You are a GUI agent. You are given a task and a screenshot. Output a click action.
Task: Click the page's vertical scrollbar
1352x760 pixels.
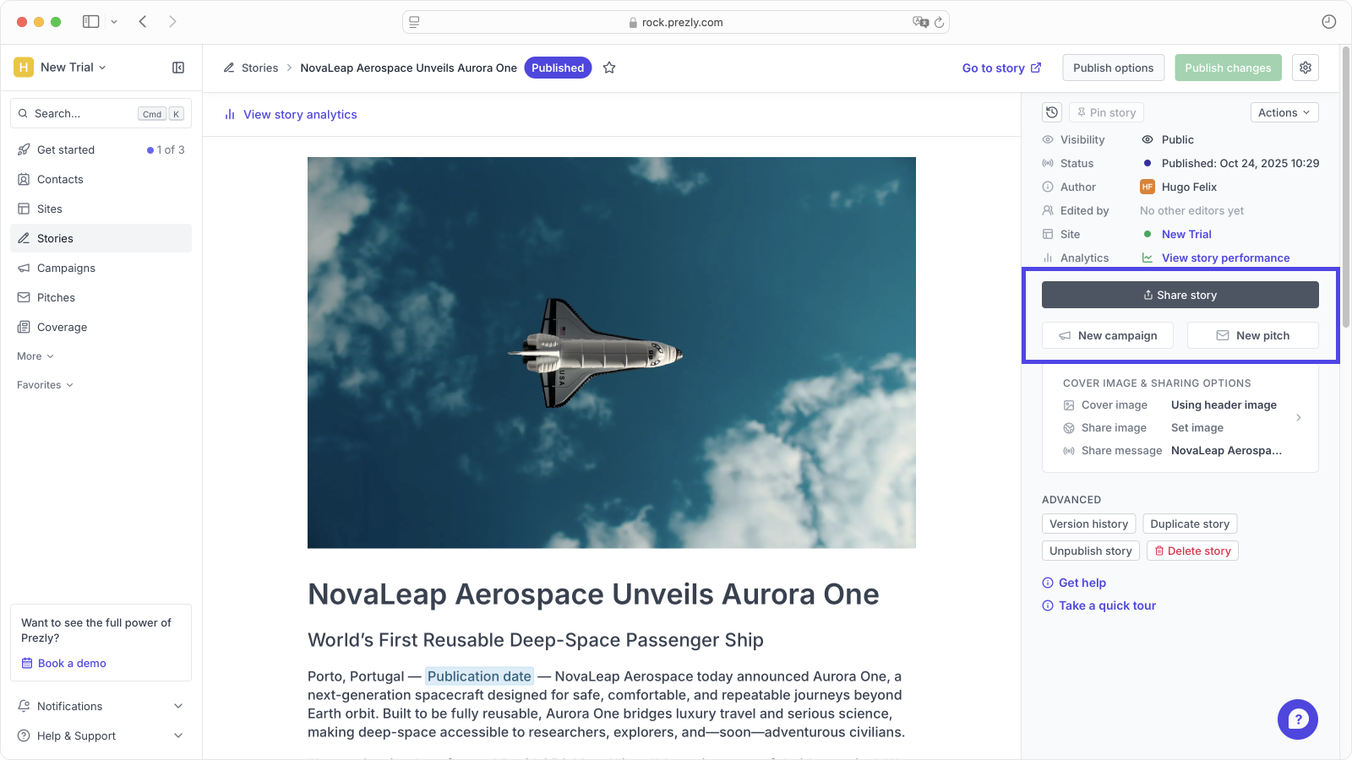tap(1345, 186)
